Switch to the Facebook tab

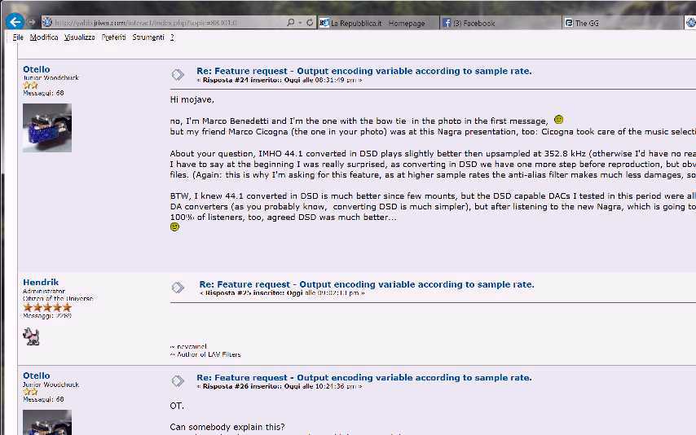pos(500,23)
